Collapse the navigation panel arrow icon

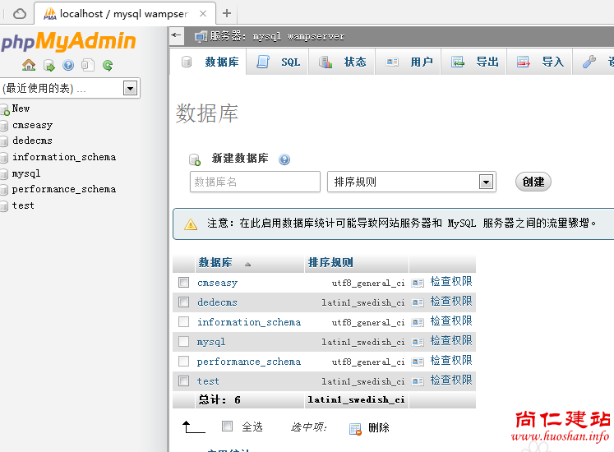(x=176, y=35)
